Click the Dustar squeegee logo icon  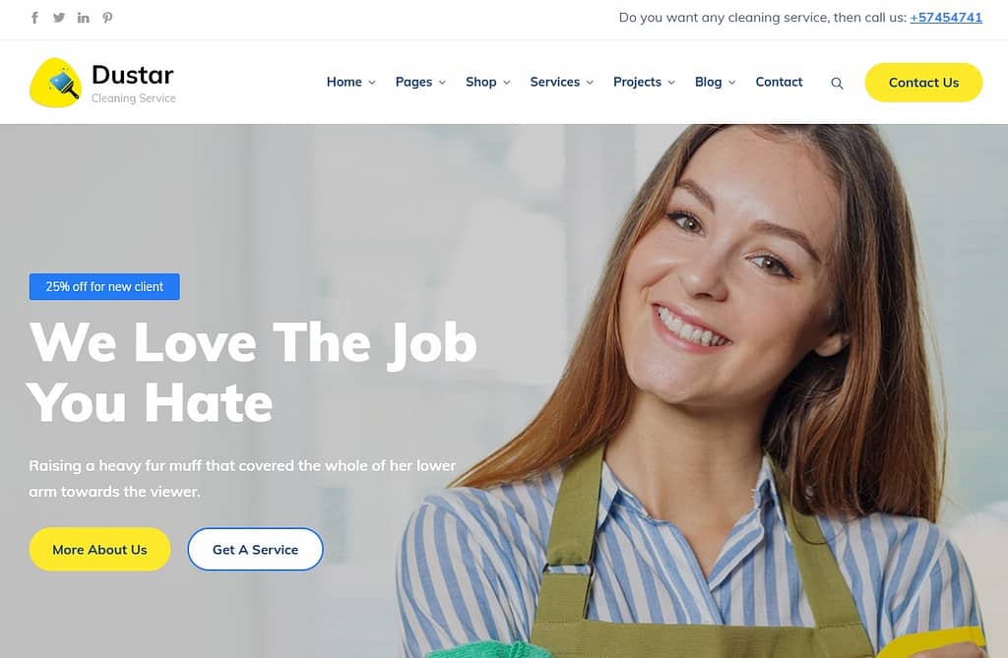(55, 83)
